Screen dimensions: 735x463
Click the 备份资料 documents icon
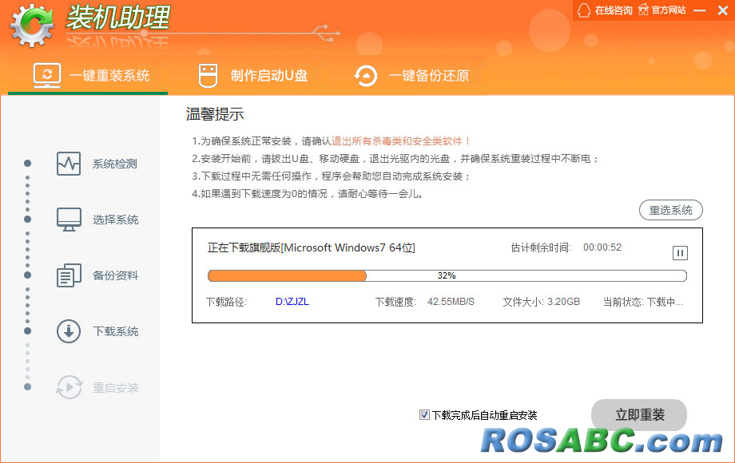pyautogui.click(x=69, y=275)
